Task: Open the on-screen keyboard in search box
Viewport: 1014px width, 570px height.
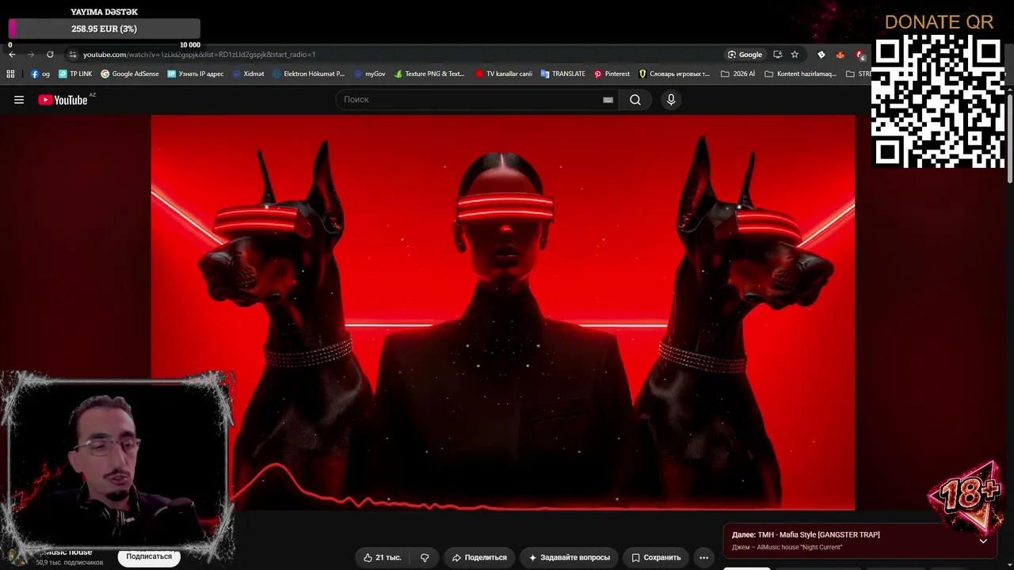Action: [x=608, y=100]
